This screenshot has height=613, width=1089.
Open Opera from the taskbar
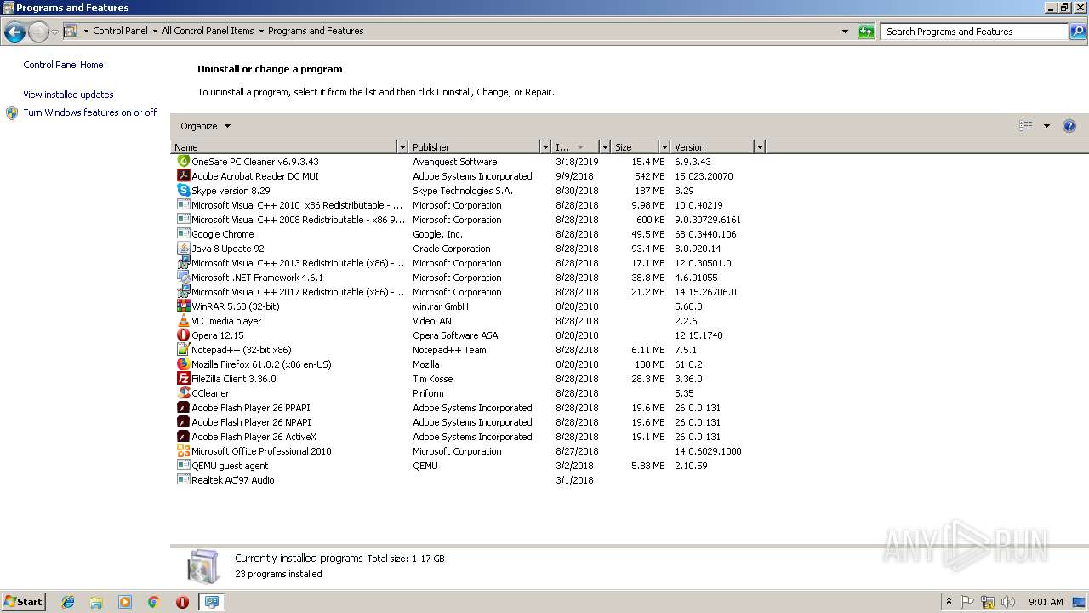(x=182, y=602)
